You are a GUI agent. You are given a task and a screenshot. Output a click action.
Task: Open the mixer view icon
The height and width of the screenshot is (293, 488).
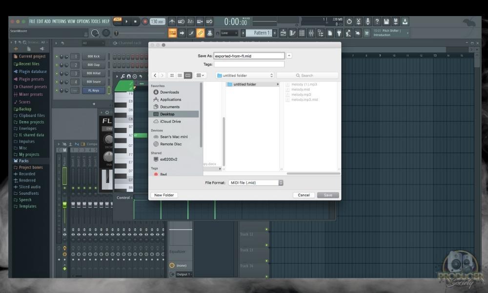[311, 33]
